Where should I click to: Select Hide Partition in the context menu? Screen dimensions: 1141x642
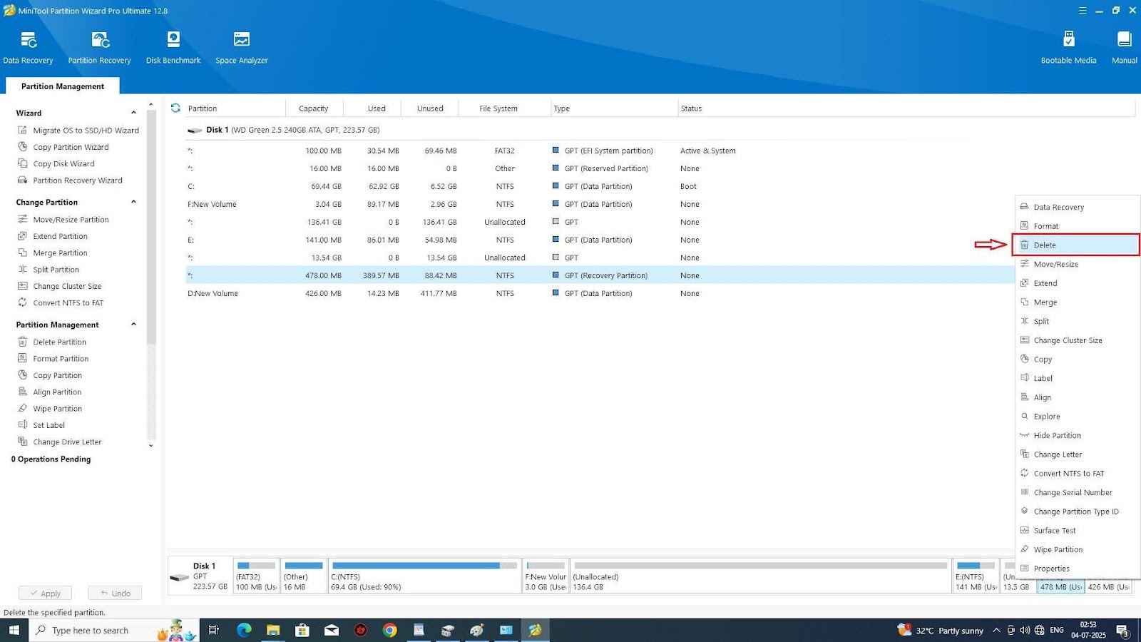(1076, 435)
